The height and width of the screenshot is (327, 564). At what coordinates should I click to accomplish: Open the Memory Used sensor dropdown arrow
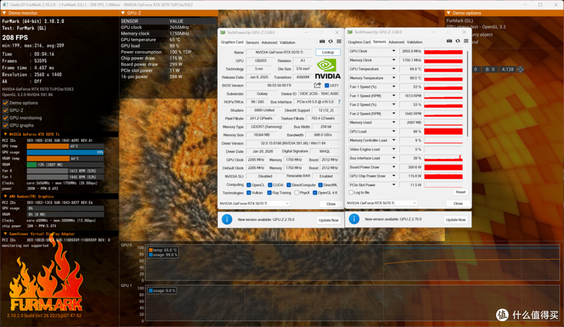tap(394, 122)
